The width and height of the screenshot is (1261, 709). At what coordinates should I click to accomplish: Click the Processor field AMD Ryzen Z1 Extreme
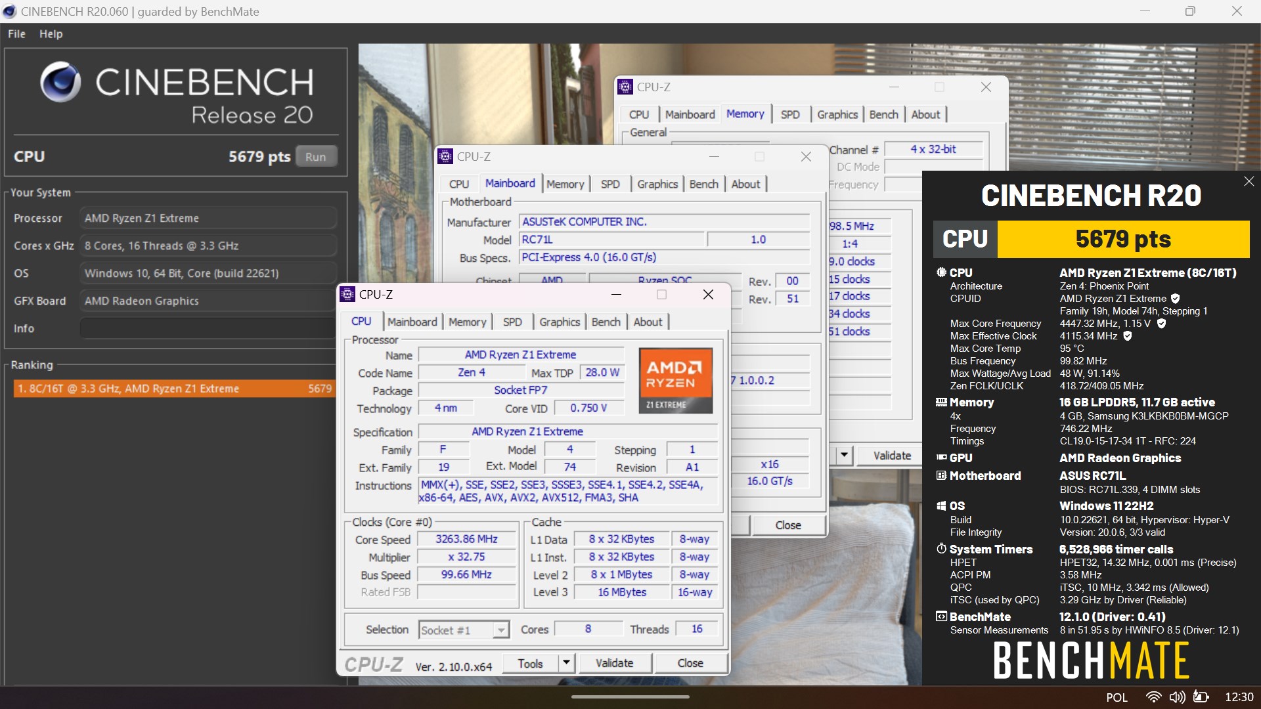[208, 218]
